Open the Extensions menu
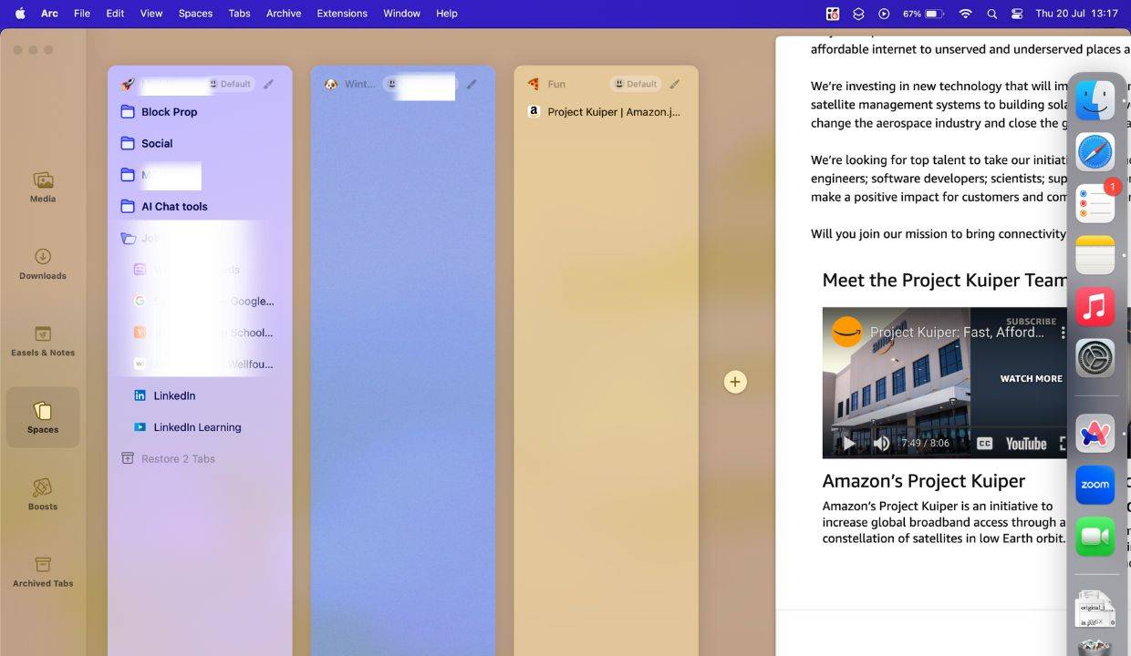 (342, 13)
